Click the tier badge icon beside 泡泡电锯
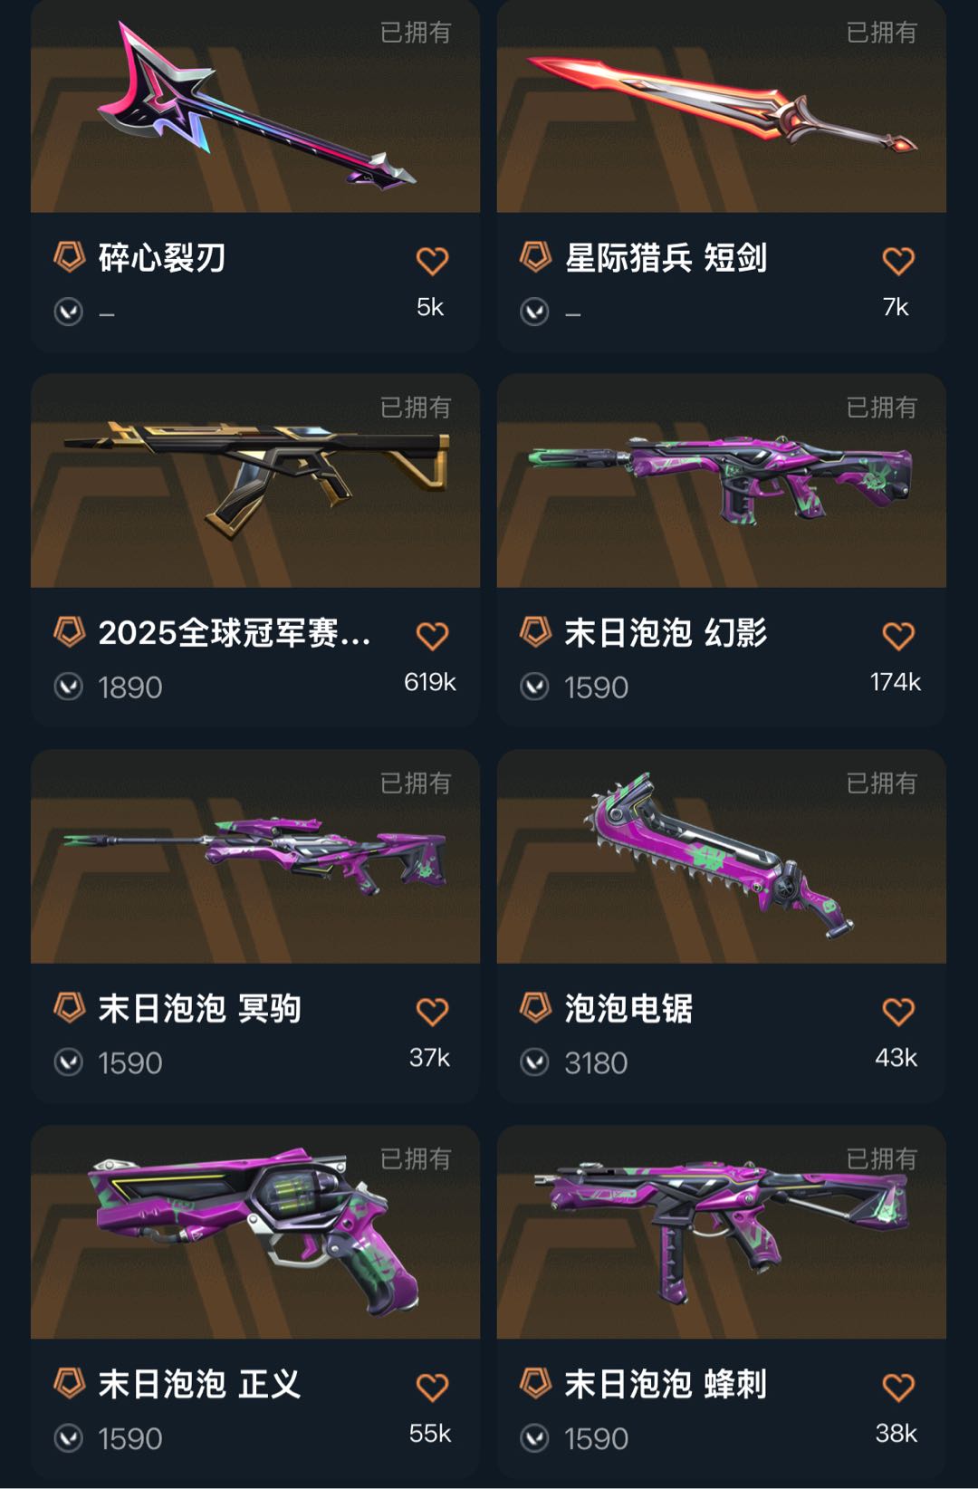 535,1007
